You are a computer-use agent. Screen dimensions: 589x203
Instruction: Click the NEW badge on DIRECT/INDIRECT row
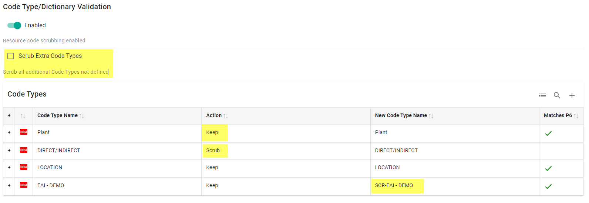(x=24, y=150)
